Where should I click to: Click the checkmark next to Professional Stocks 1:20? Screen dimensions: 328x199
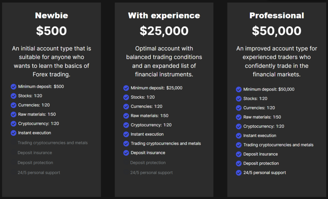pos(239,99)
